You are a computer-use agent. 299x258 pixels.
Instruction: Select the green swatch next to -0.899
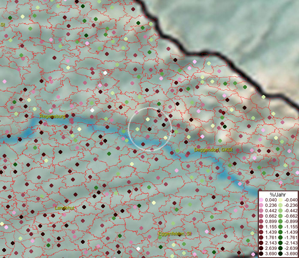click(x=281, y=221)
